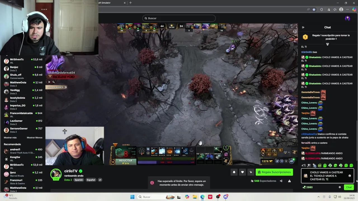The height and width of the screenshot is (201, 358).
Task: Open Imperius_GG channel in sidebar
Action: [23, 107]
